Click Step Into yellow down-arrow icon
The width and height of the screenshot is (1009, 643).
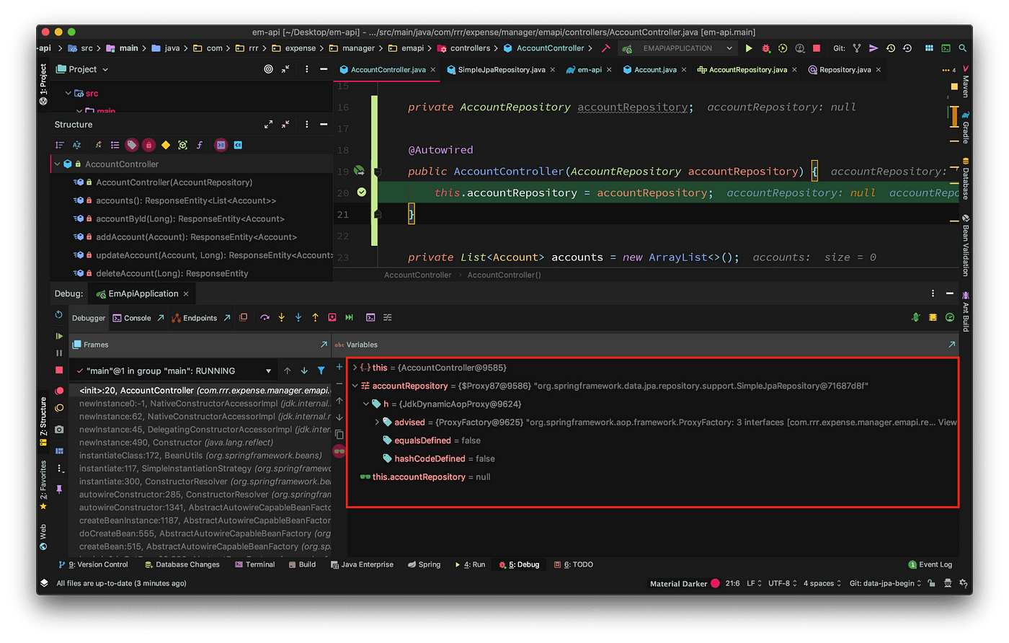coord(281,317)
